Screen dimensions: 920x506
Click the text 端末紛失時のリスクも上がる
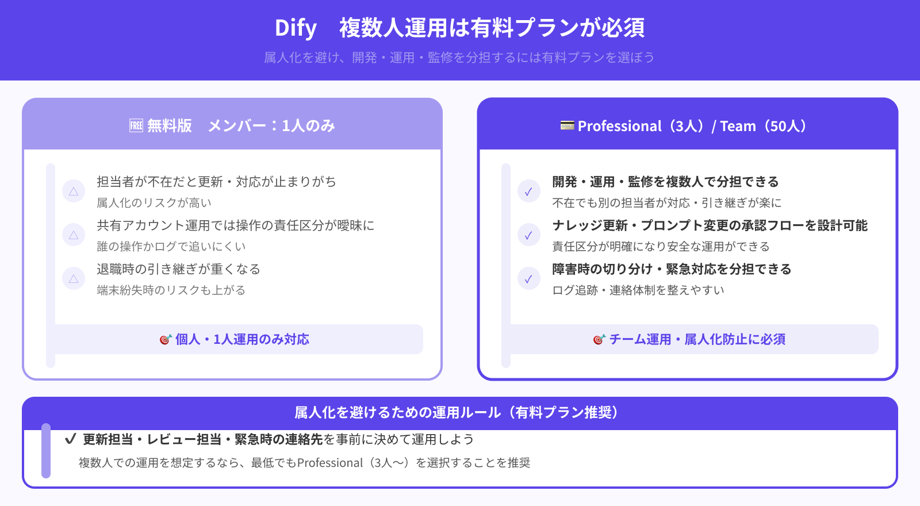coord(171,290)
